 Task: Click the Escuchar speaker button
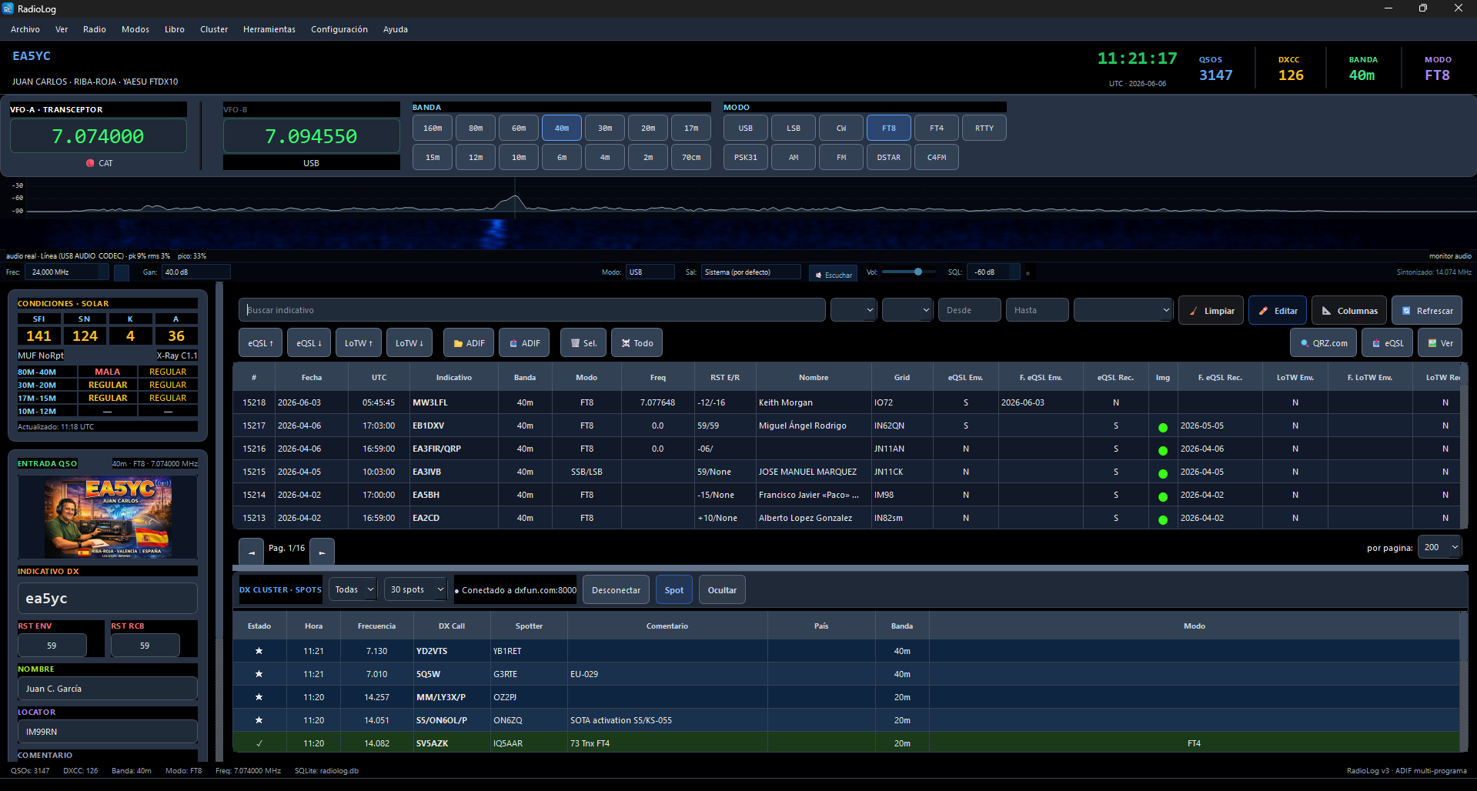point(833,275)
